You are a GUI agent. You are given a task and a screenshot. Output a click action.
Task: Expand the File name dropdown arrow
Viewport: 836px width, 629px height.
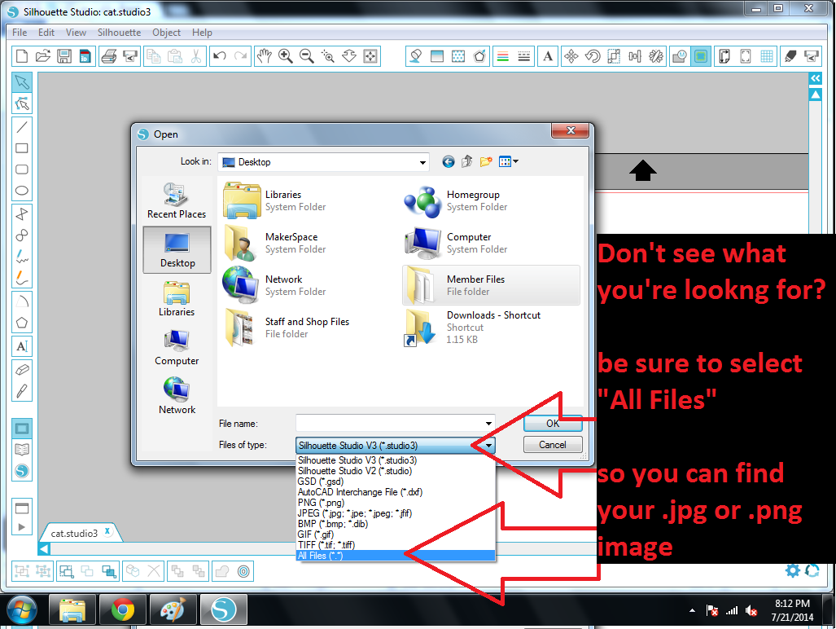point(488,423)
